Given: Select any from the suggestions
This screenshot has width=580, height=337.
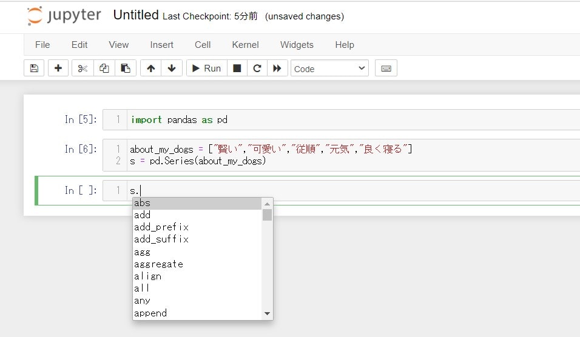Looking at the screenshot, I should 197,301.
